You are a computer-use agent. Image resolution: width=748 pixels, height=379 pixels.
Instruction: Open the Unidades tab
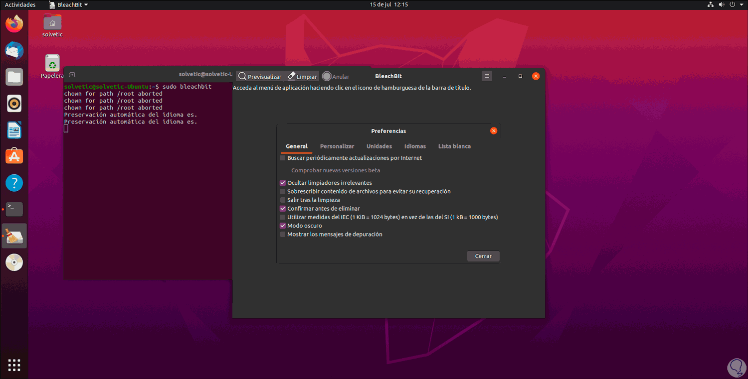click(379, 146)
